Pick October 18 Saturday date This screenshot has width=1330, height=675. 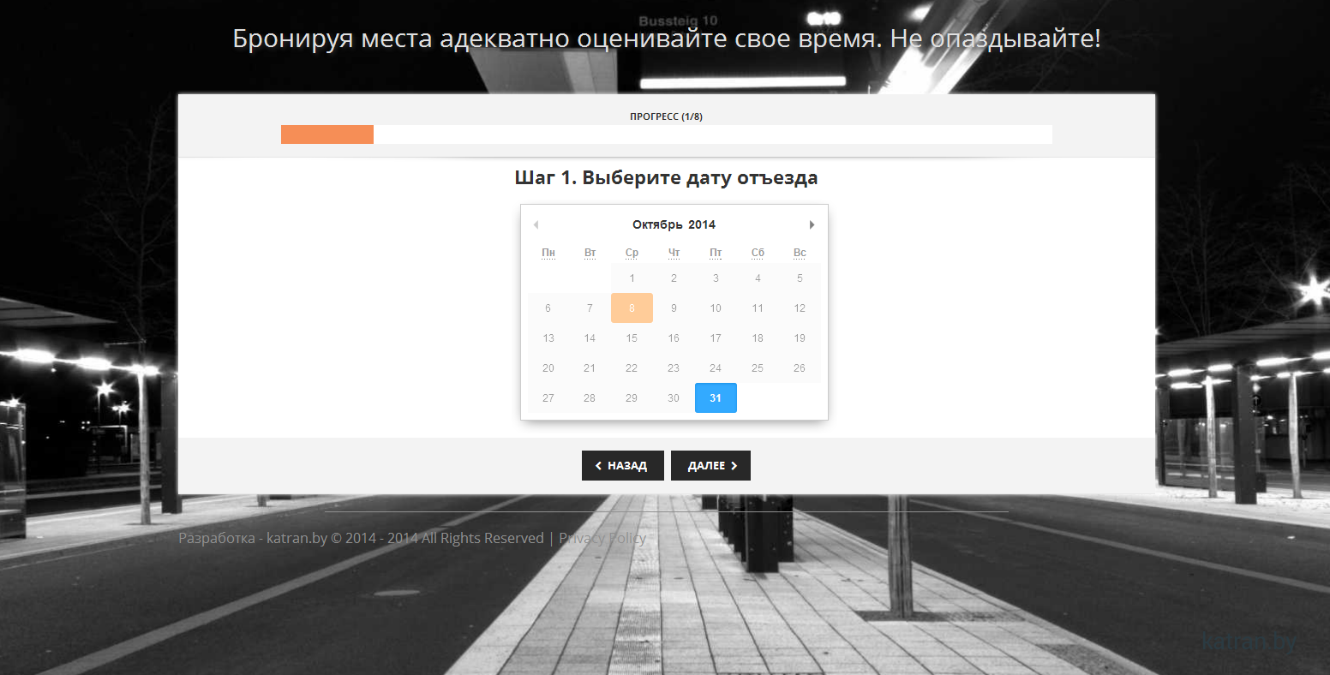coord(758,338)
